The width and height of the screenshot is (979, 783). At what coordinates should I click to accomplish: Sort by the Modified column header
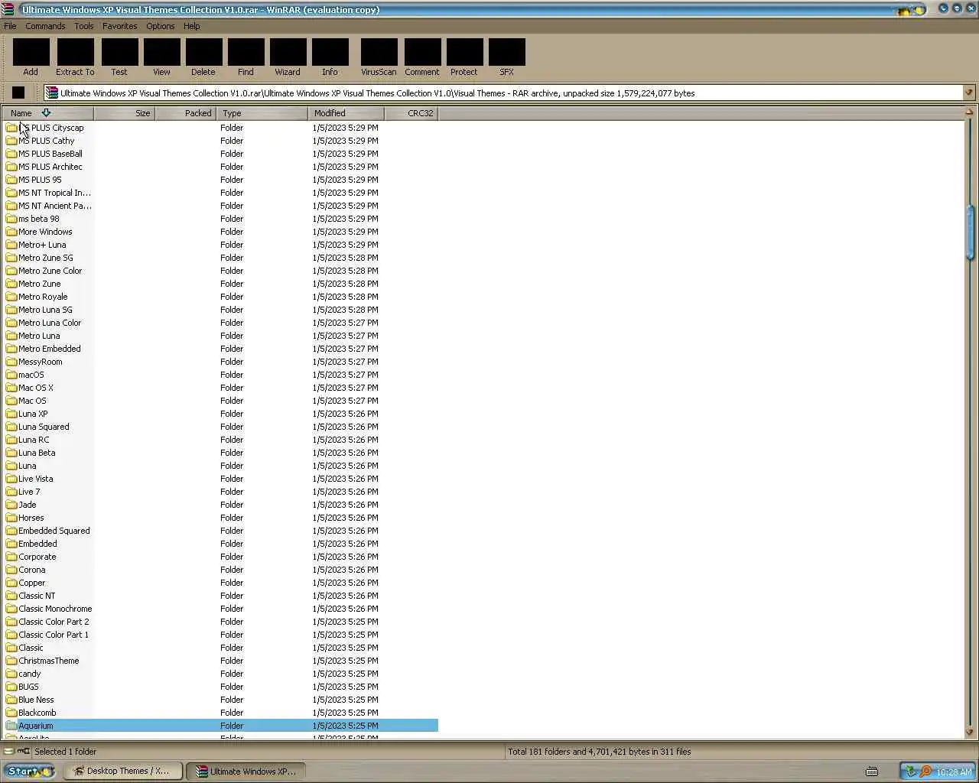coord(346,113)
